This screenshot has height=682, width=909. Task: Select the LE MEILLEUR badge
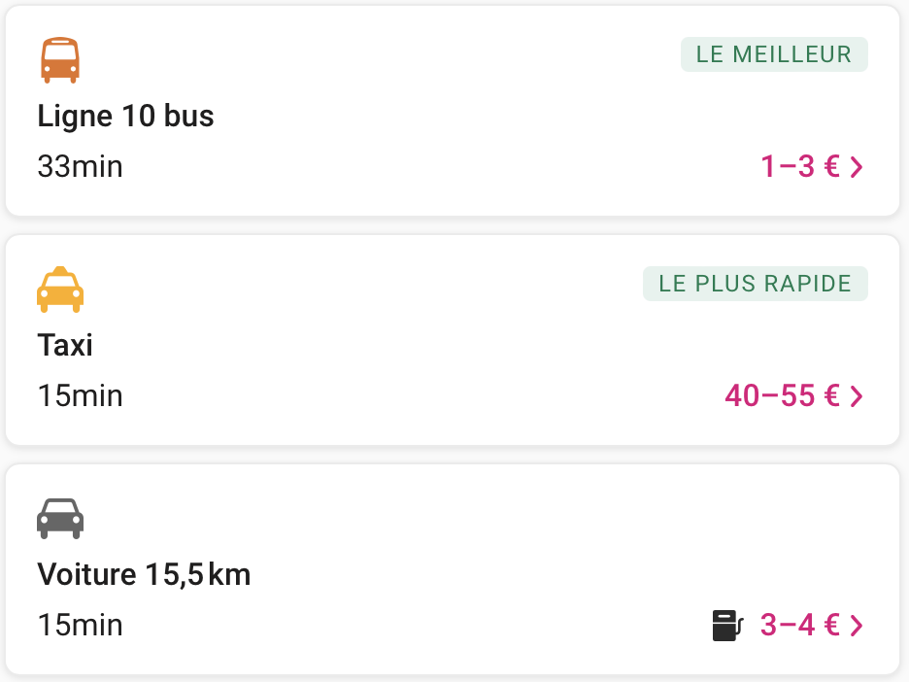[774, 54]
